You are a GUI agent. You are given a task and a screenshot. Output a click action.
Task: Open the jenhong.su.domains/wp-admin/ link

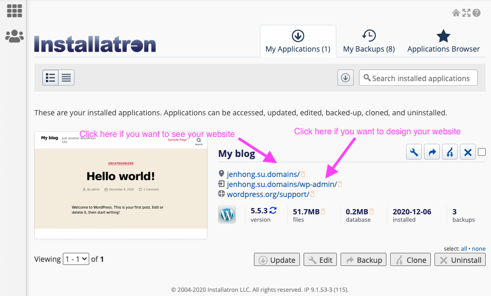(282, 184)
